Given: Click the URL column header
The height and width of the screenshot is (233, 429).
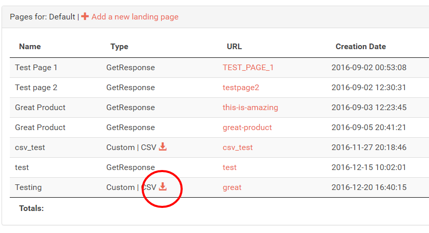Looking at the screenshot, I should click(234, 47).
